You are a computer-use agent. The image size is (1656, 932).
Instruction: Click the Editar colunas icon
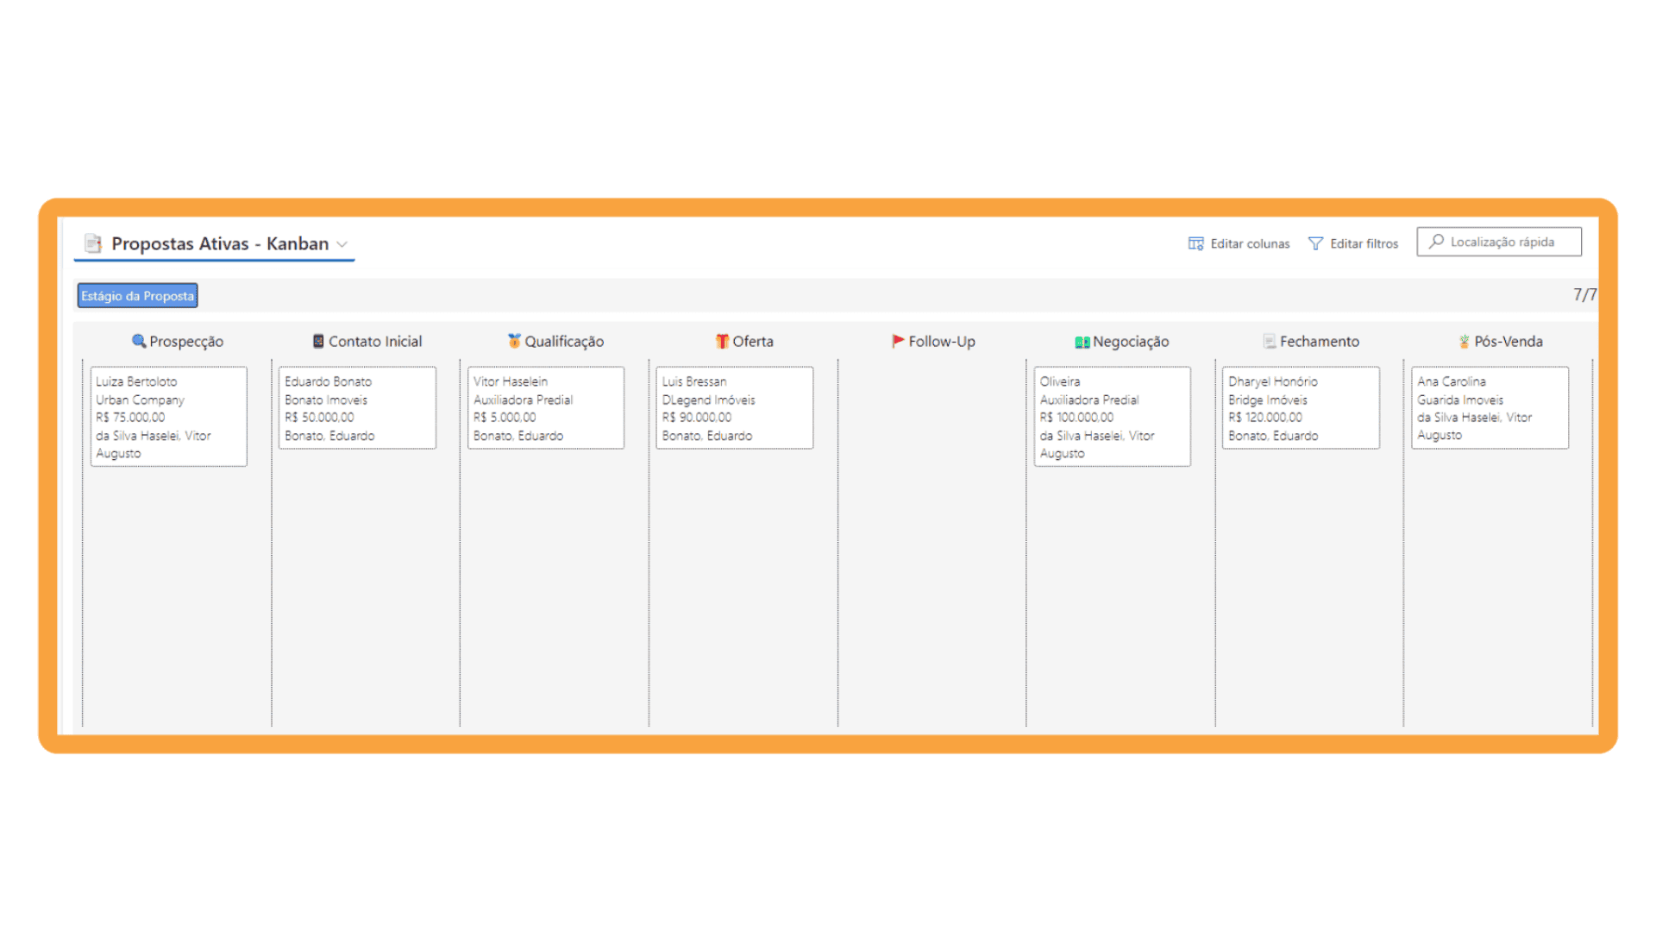[1195, 243]
